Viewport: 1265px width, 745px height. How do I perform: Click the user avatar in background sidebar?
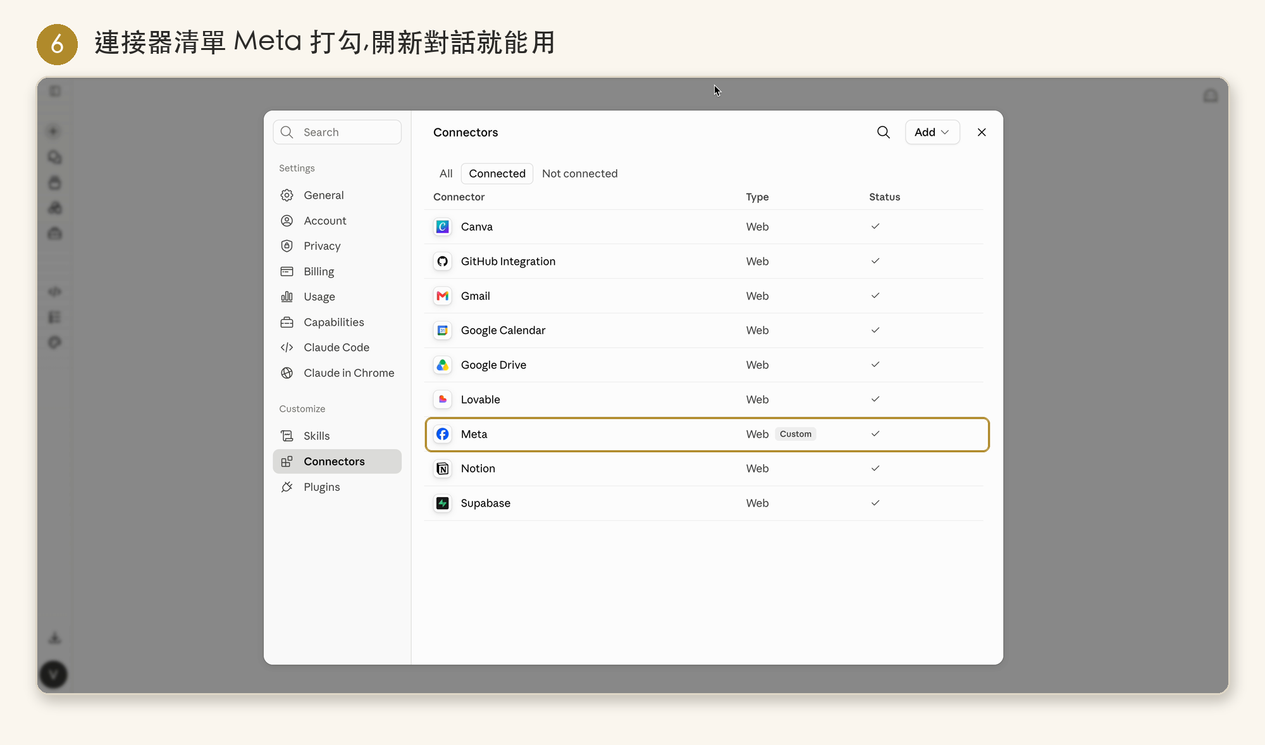54,675
